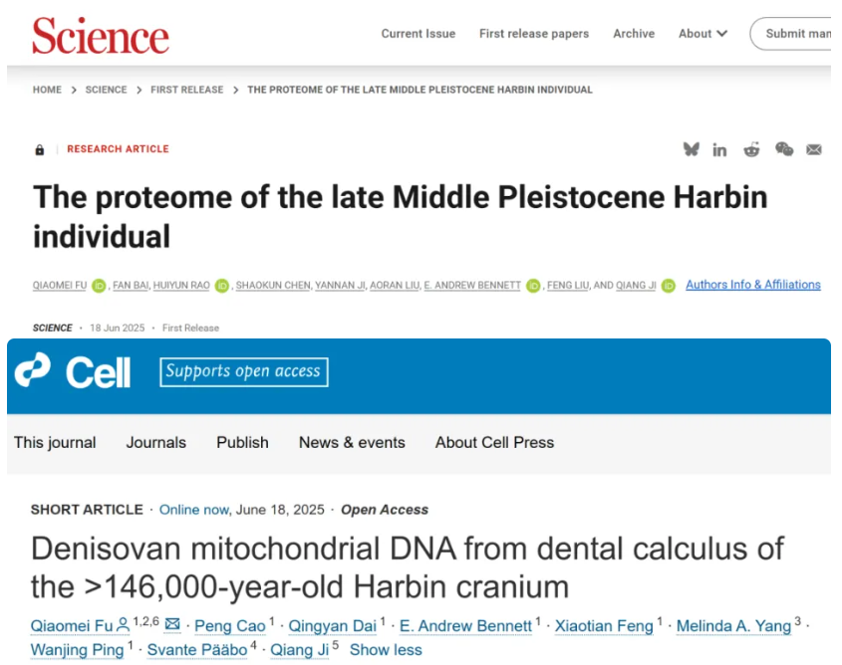Open Qiaomei Fu's ORCID icon in Science

point(99,286)
